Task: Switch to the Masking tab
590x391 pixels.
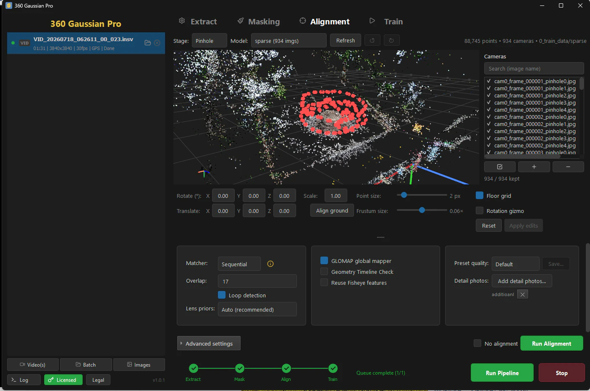Action: (x=259, y=21)
